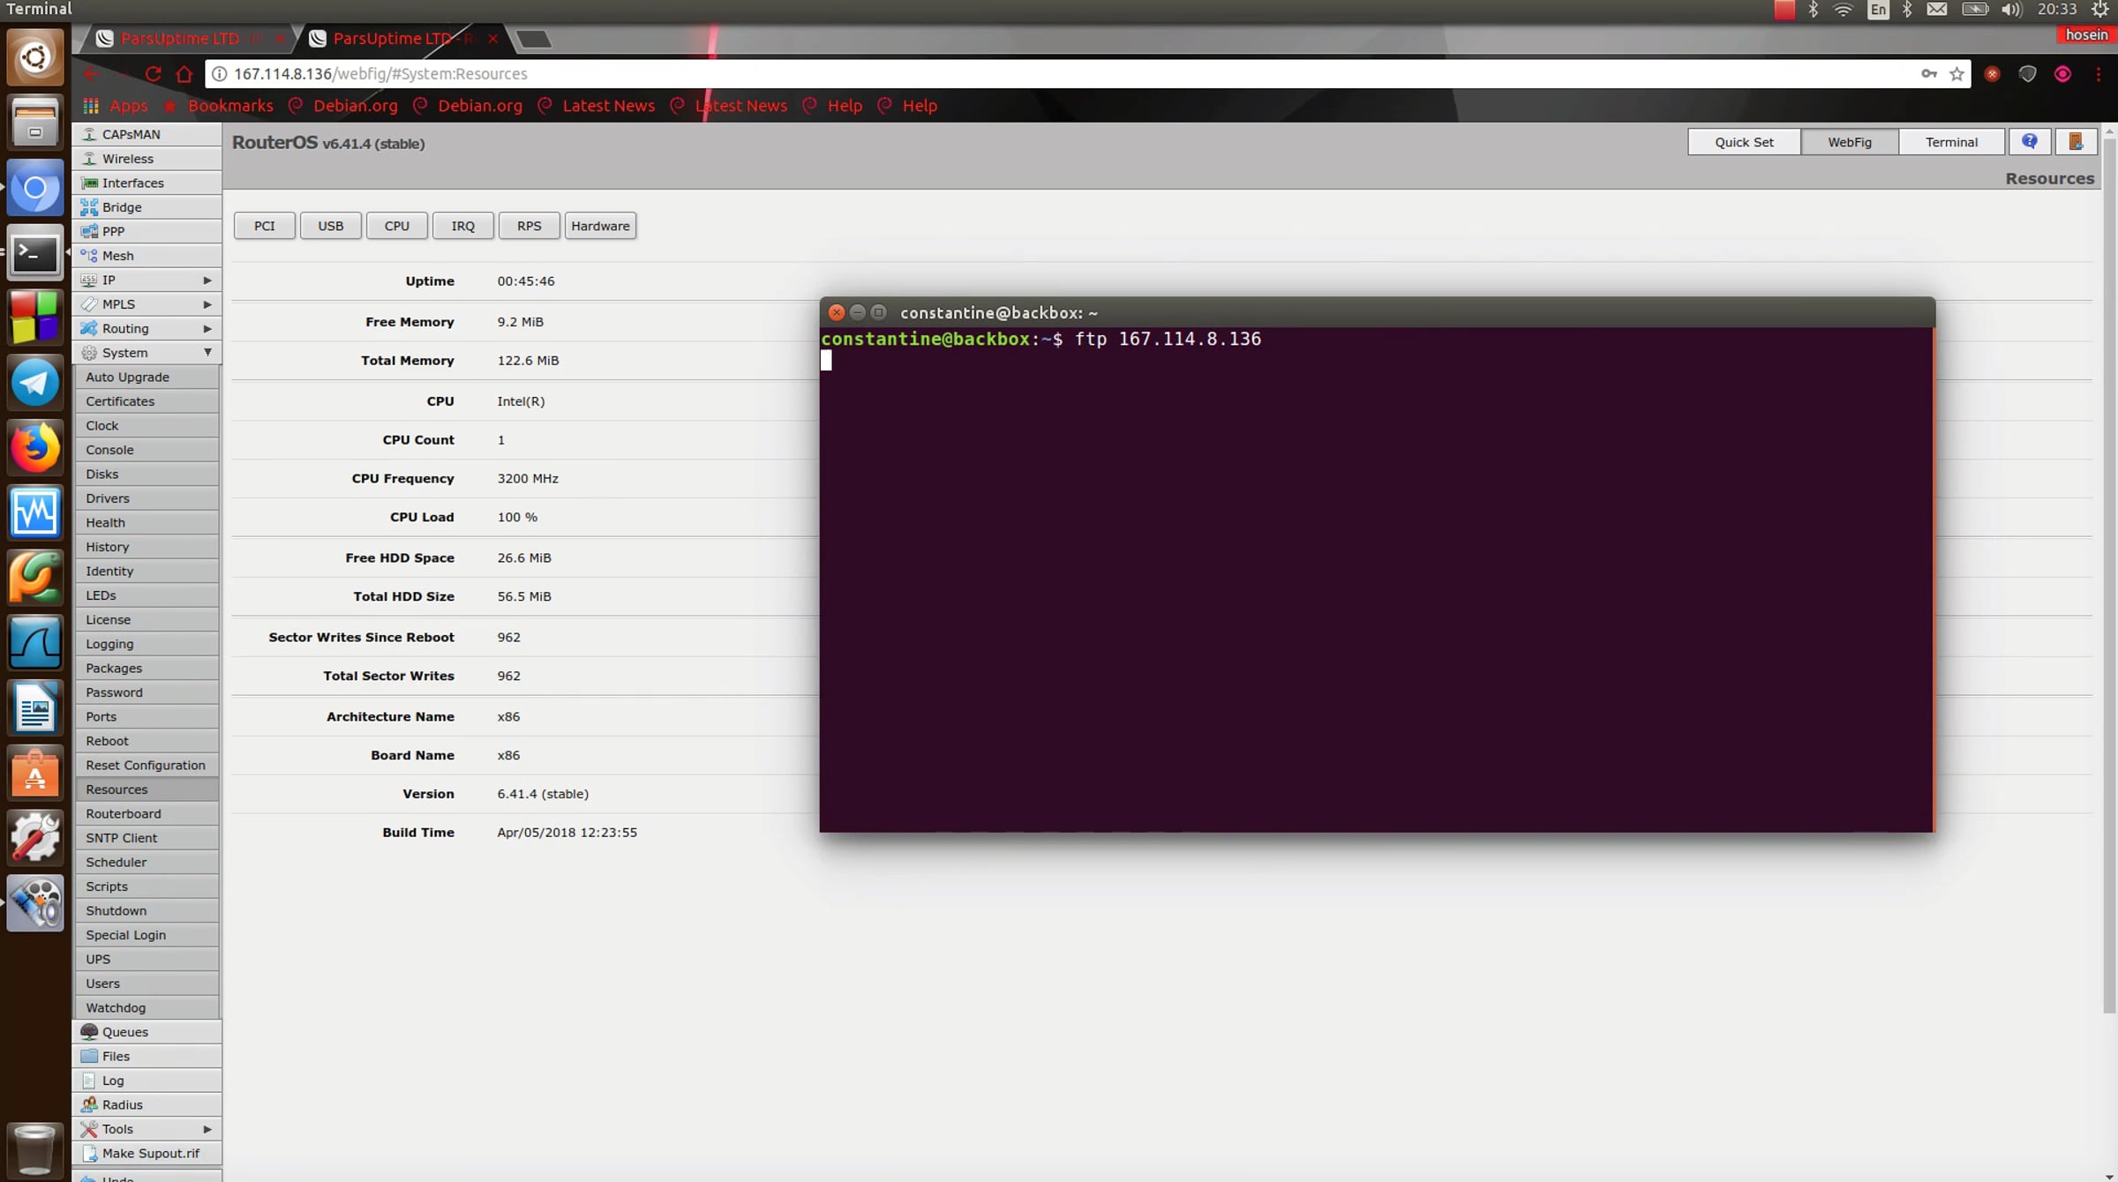The height and width of the screenshot is (1182, 2118).
Task: Open the new tab button
Action: point(533,40)
